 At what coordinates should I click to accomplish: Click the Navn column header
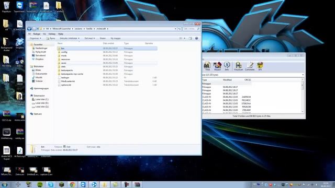(x=60, y=43)
